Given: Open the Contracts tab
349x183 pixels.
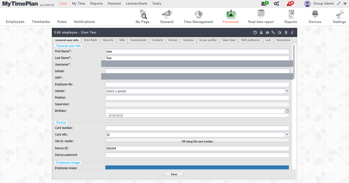Looking at the screenshot, I should (x=157, y=40).
